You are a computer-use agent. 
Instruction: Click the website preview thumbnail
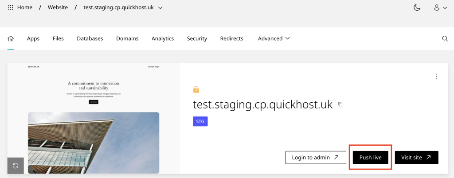pos(94,119)
